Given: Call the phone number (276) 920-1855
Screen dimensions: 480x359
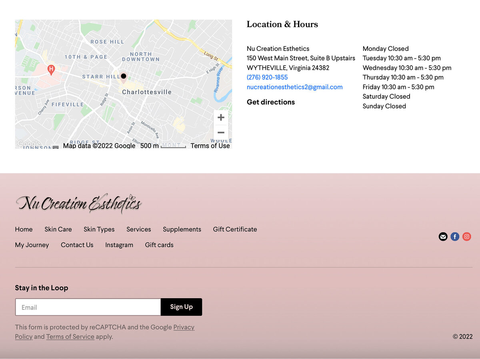Looking at the screenshot, I should [x=267, y=78].
